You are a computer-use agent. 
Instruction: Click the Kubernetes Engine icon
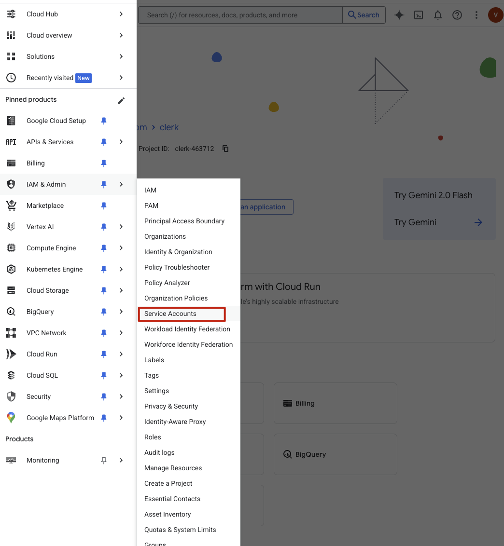click(11, 269)
